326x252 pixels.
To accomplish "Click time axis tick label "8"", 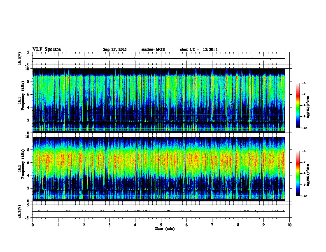I will click(x=238, y=225).
